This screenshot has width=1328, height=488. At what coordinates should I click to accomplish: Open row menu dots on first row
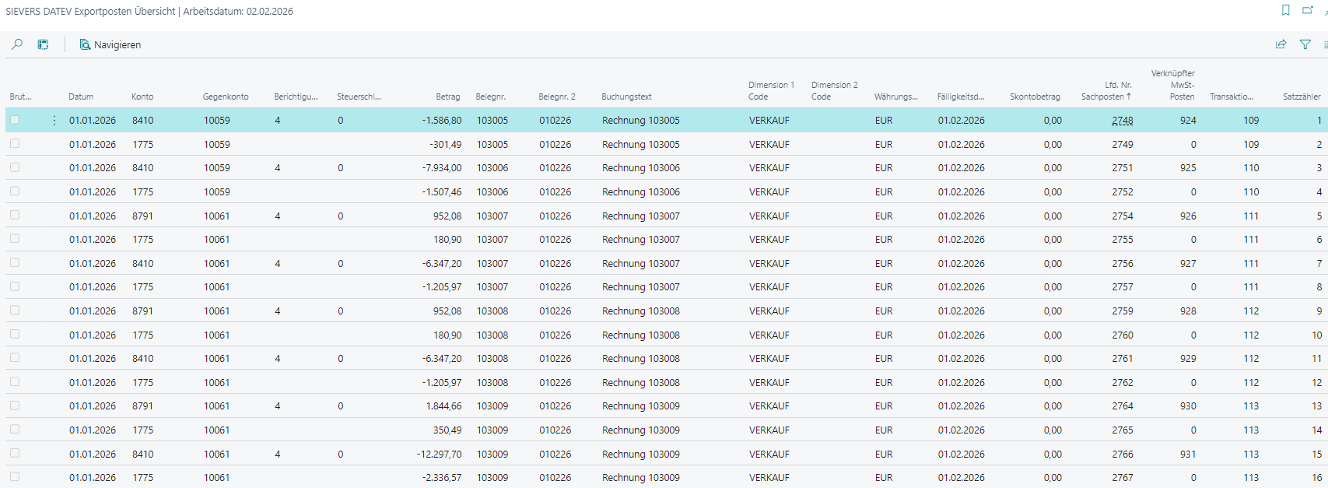pyautogui.click(x=54, y=121)
